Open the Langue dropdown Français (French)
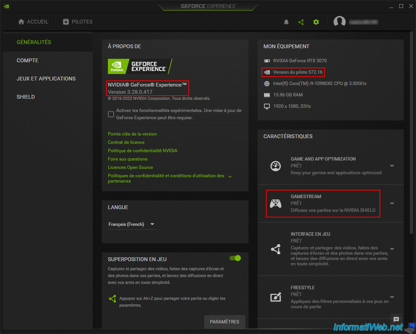This screenshot has height=334, width=416. point(131,224)
